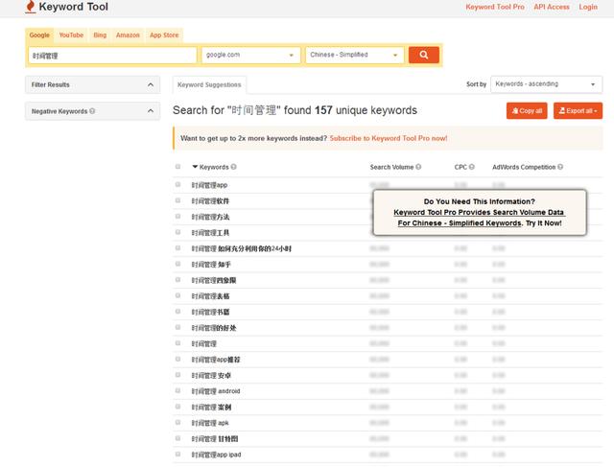Expand the Filter Results panel
Viewport: 614px width, 467px height.
click(x=92, y=84)
